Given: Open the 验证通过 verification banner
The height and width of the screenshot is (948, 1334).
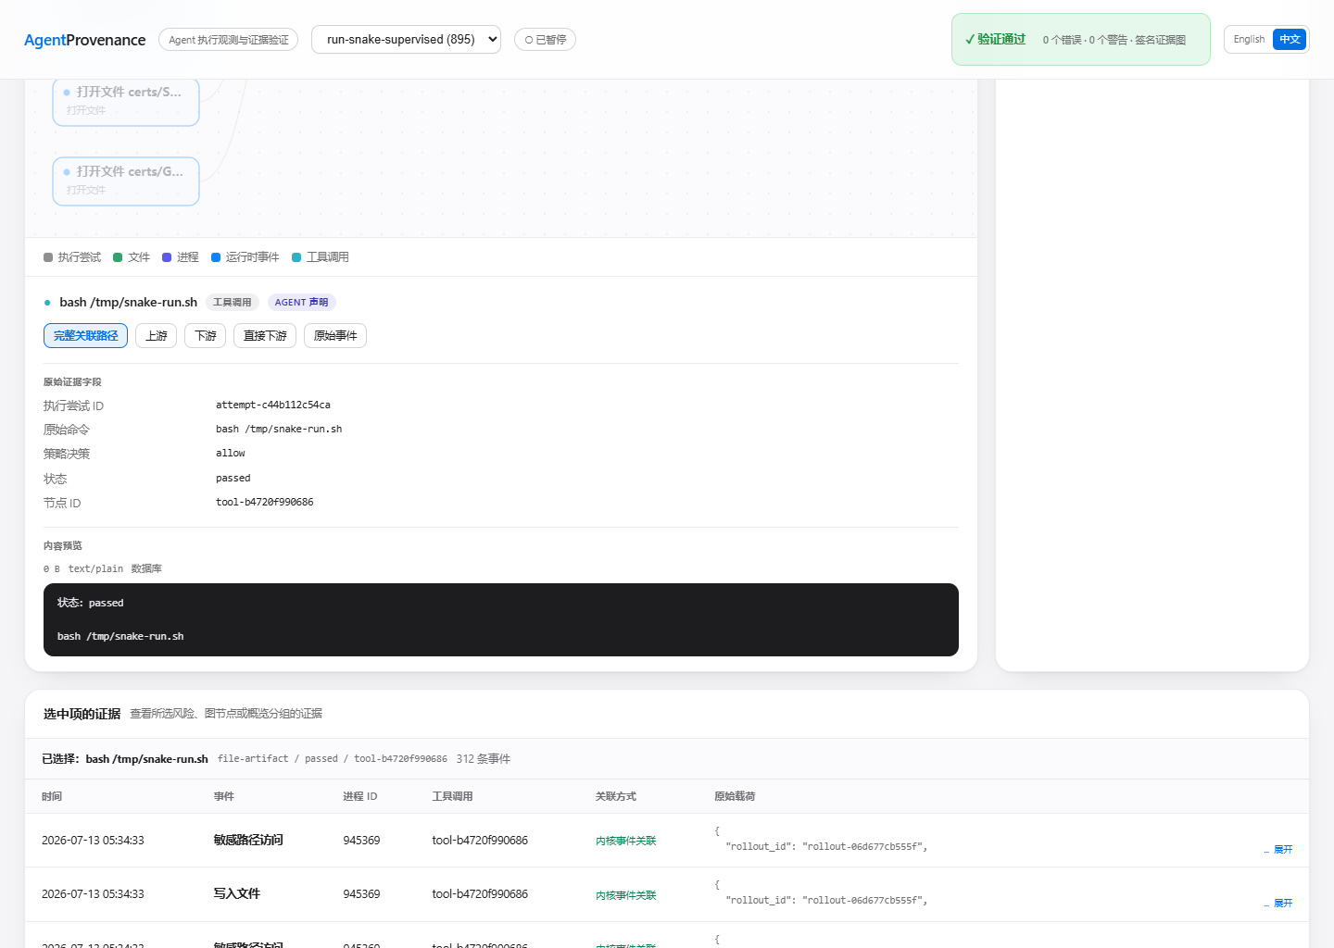Looking at the screenshot, I should tap(1080, 40).
